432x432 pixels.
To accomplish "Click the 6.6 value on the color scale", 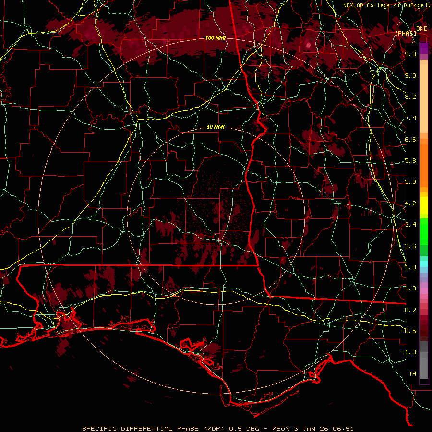I will coord(410,139).
